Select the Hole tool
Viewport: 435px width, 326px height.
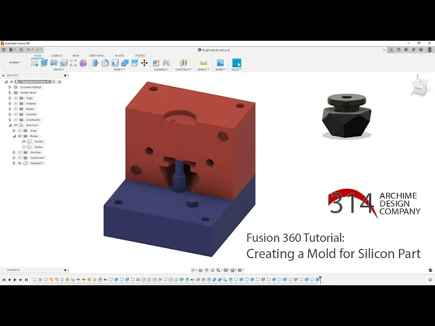pyautogui.click(x=63, y=63)
